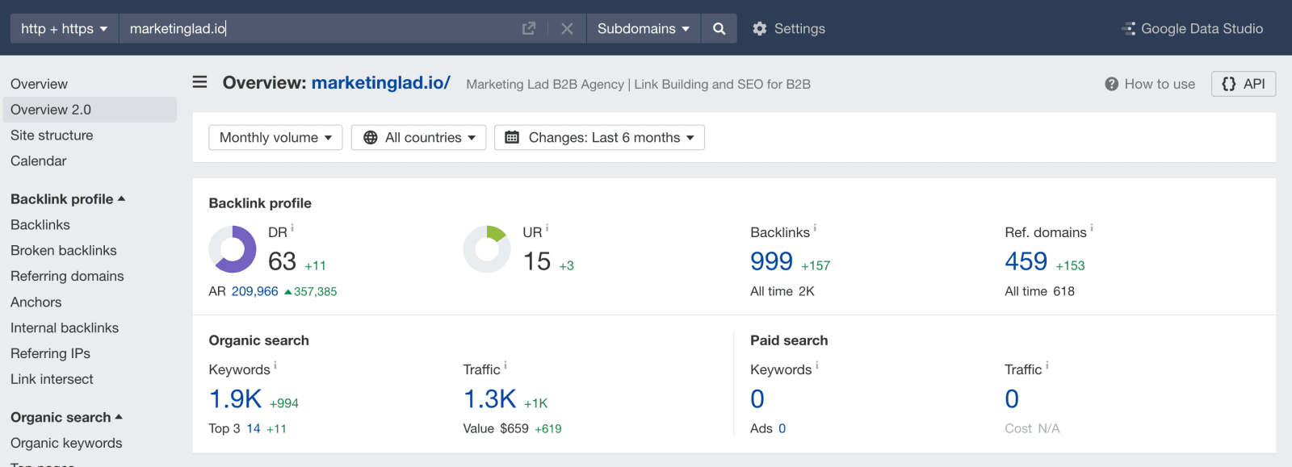Click the paid Traffic value 0
1292x467 pixels.
click(1012, 398)
